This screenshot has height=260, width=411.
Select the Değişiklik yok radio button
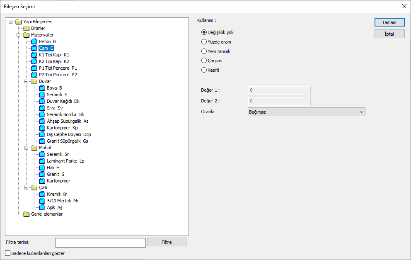pos(204,32)
